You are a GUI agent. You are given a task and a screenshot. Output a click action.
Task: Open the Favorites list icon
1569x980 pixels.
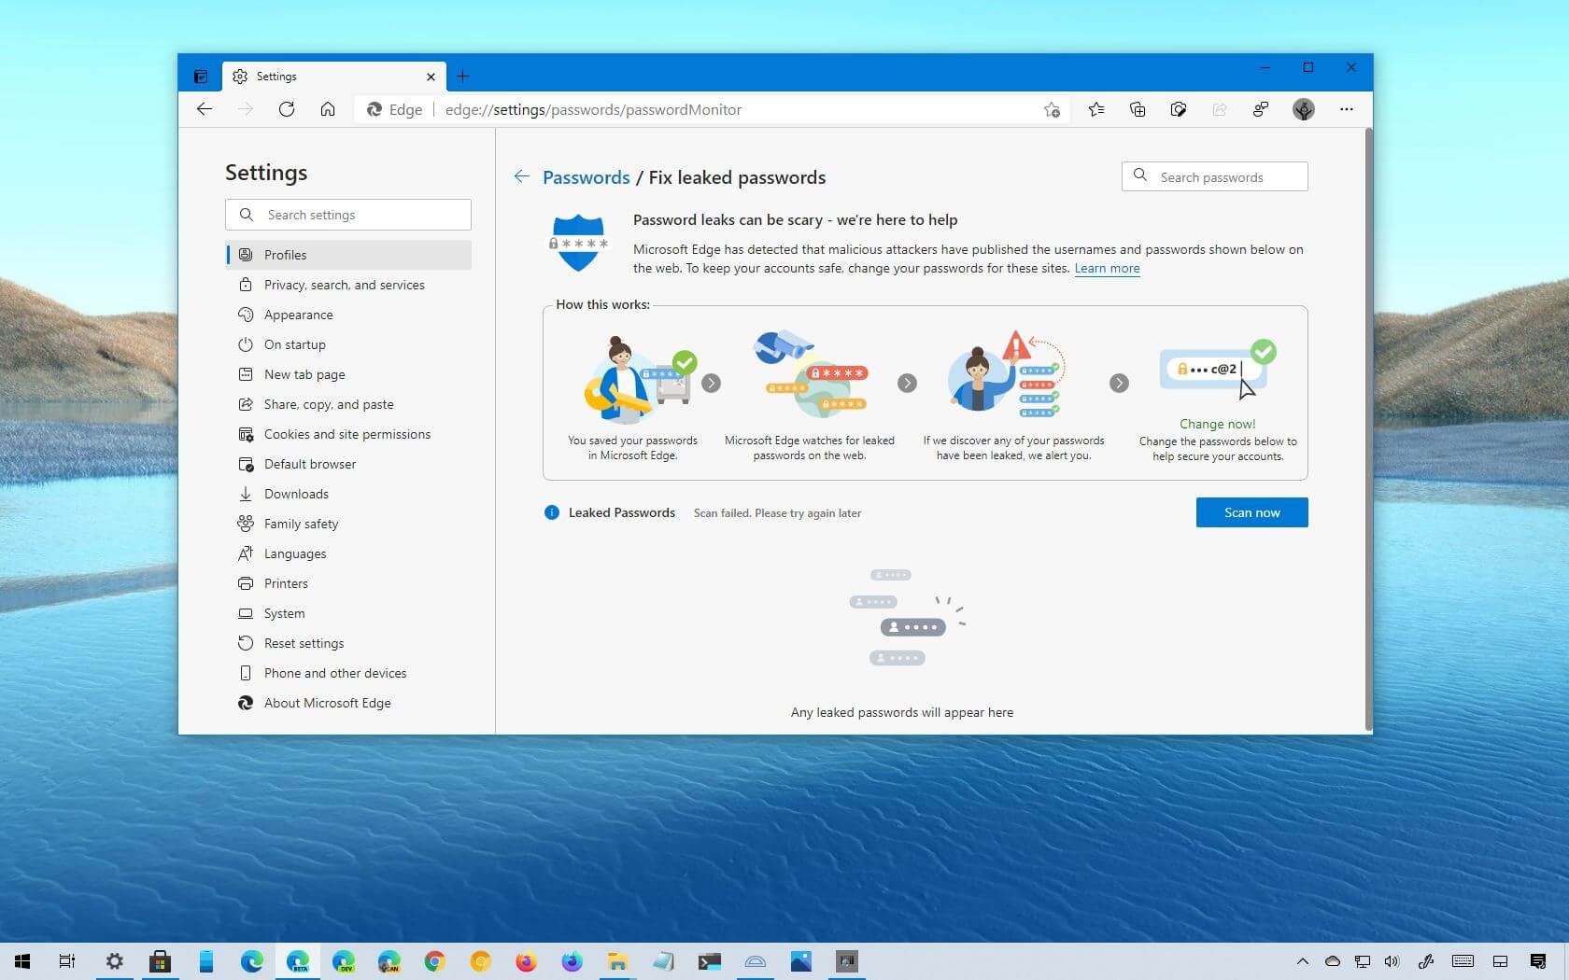(1096, 109)
